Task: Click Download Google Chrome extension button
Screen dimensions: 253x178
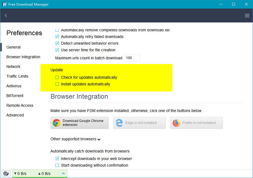Action: 80,123
